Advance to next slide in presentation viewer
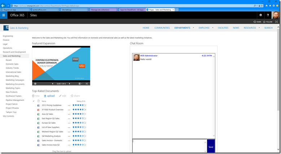This screenshot has height=154, width=281. coord(70,84)
